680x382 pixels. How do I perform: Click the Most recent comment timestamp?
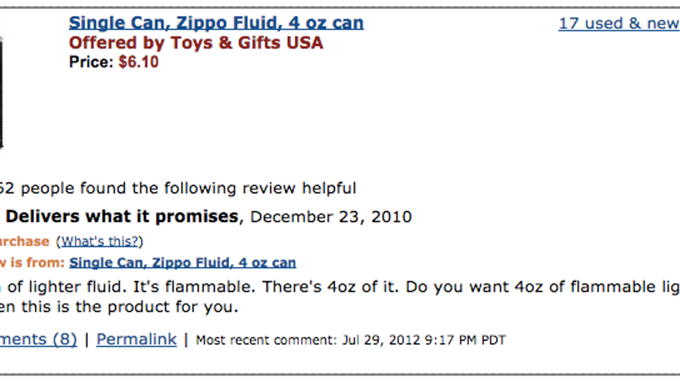(351, 340)
